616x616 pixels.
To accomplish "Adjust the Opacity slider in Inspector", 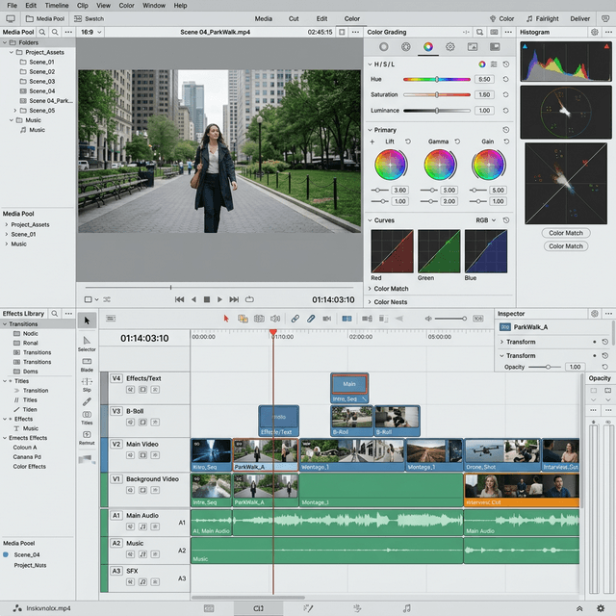I will point(545,367).
